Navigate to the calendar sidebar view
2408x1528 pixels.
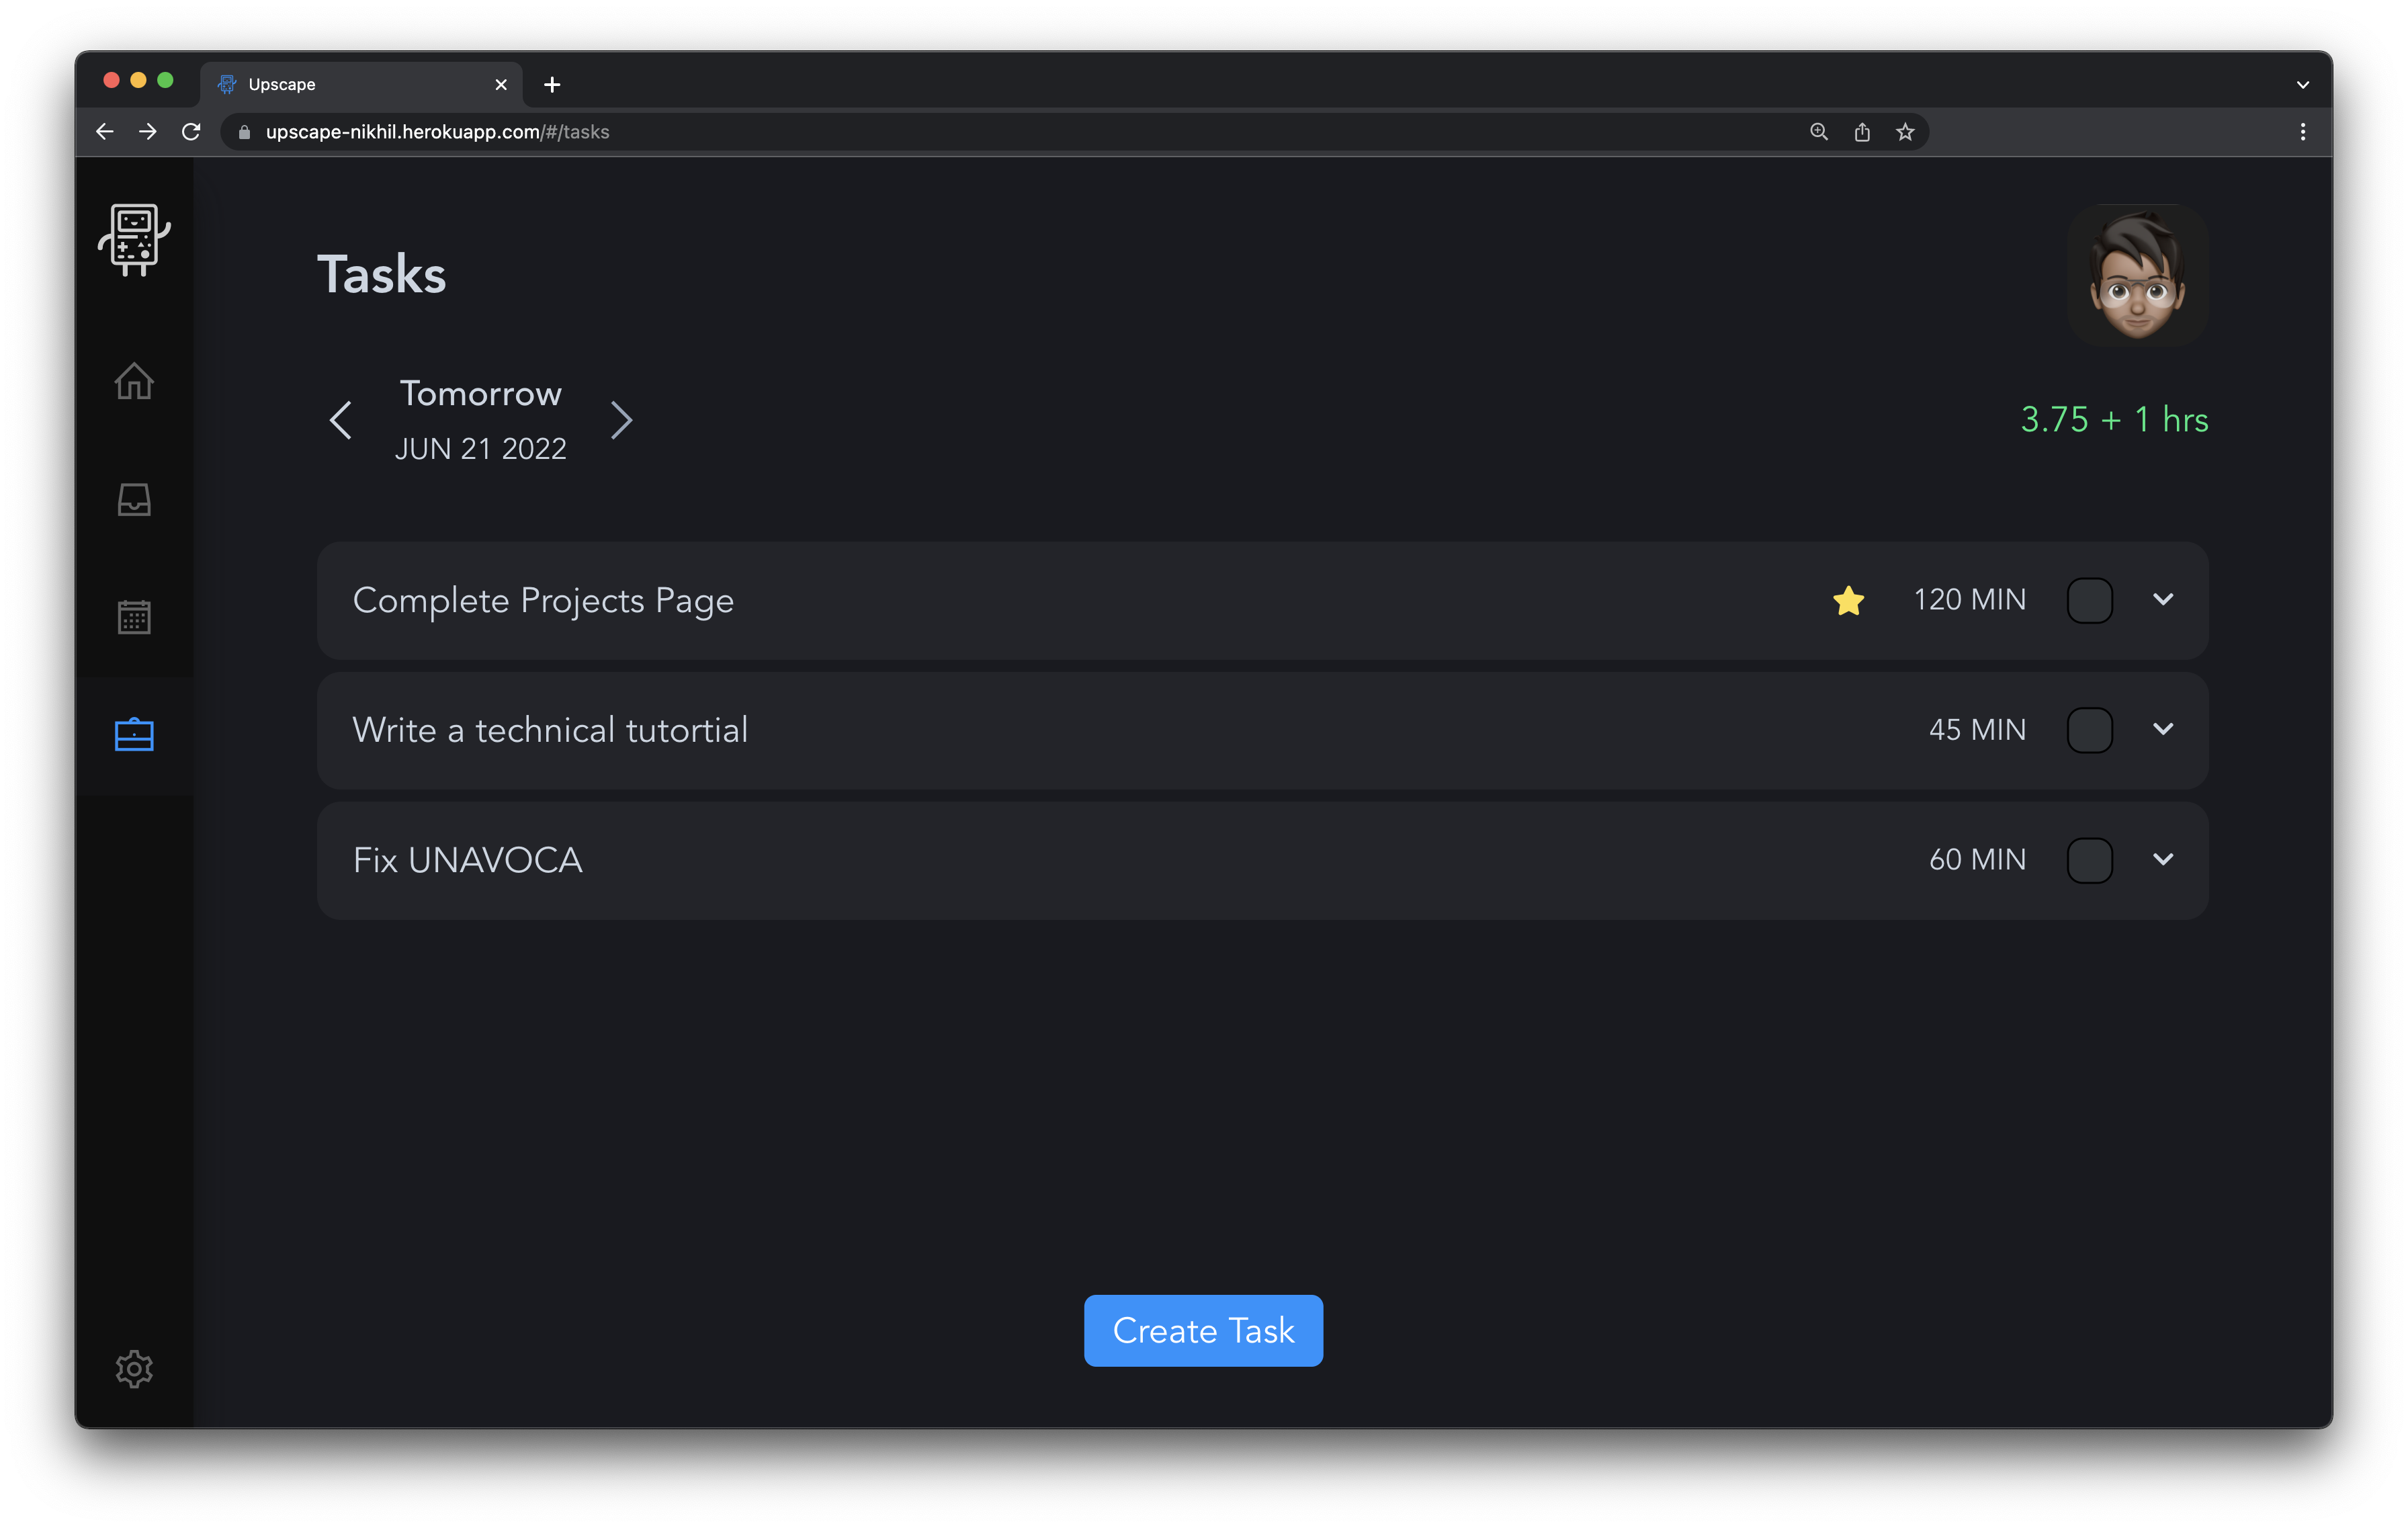click(135, 614)
